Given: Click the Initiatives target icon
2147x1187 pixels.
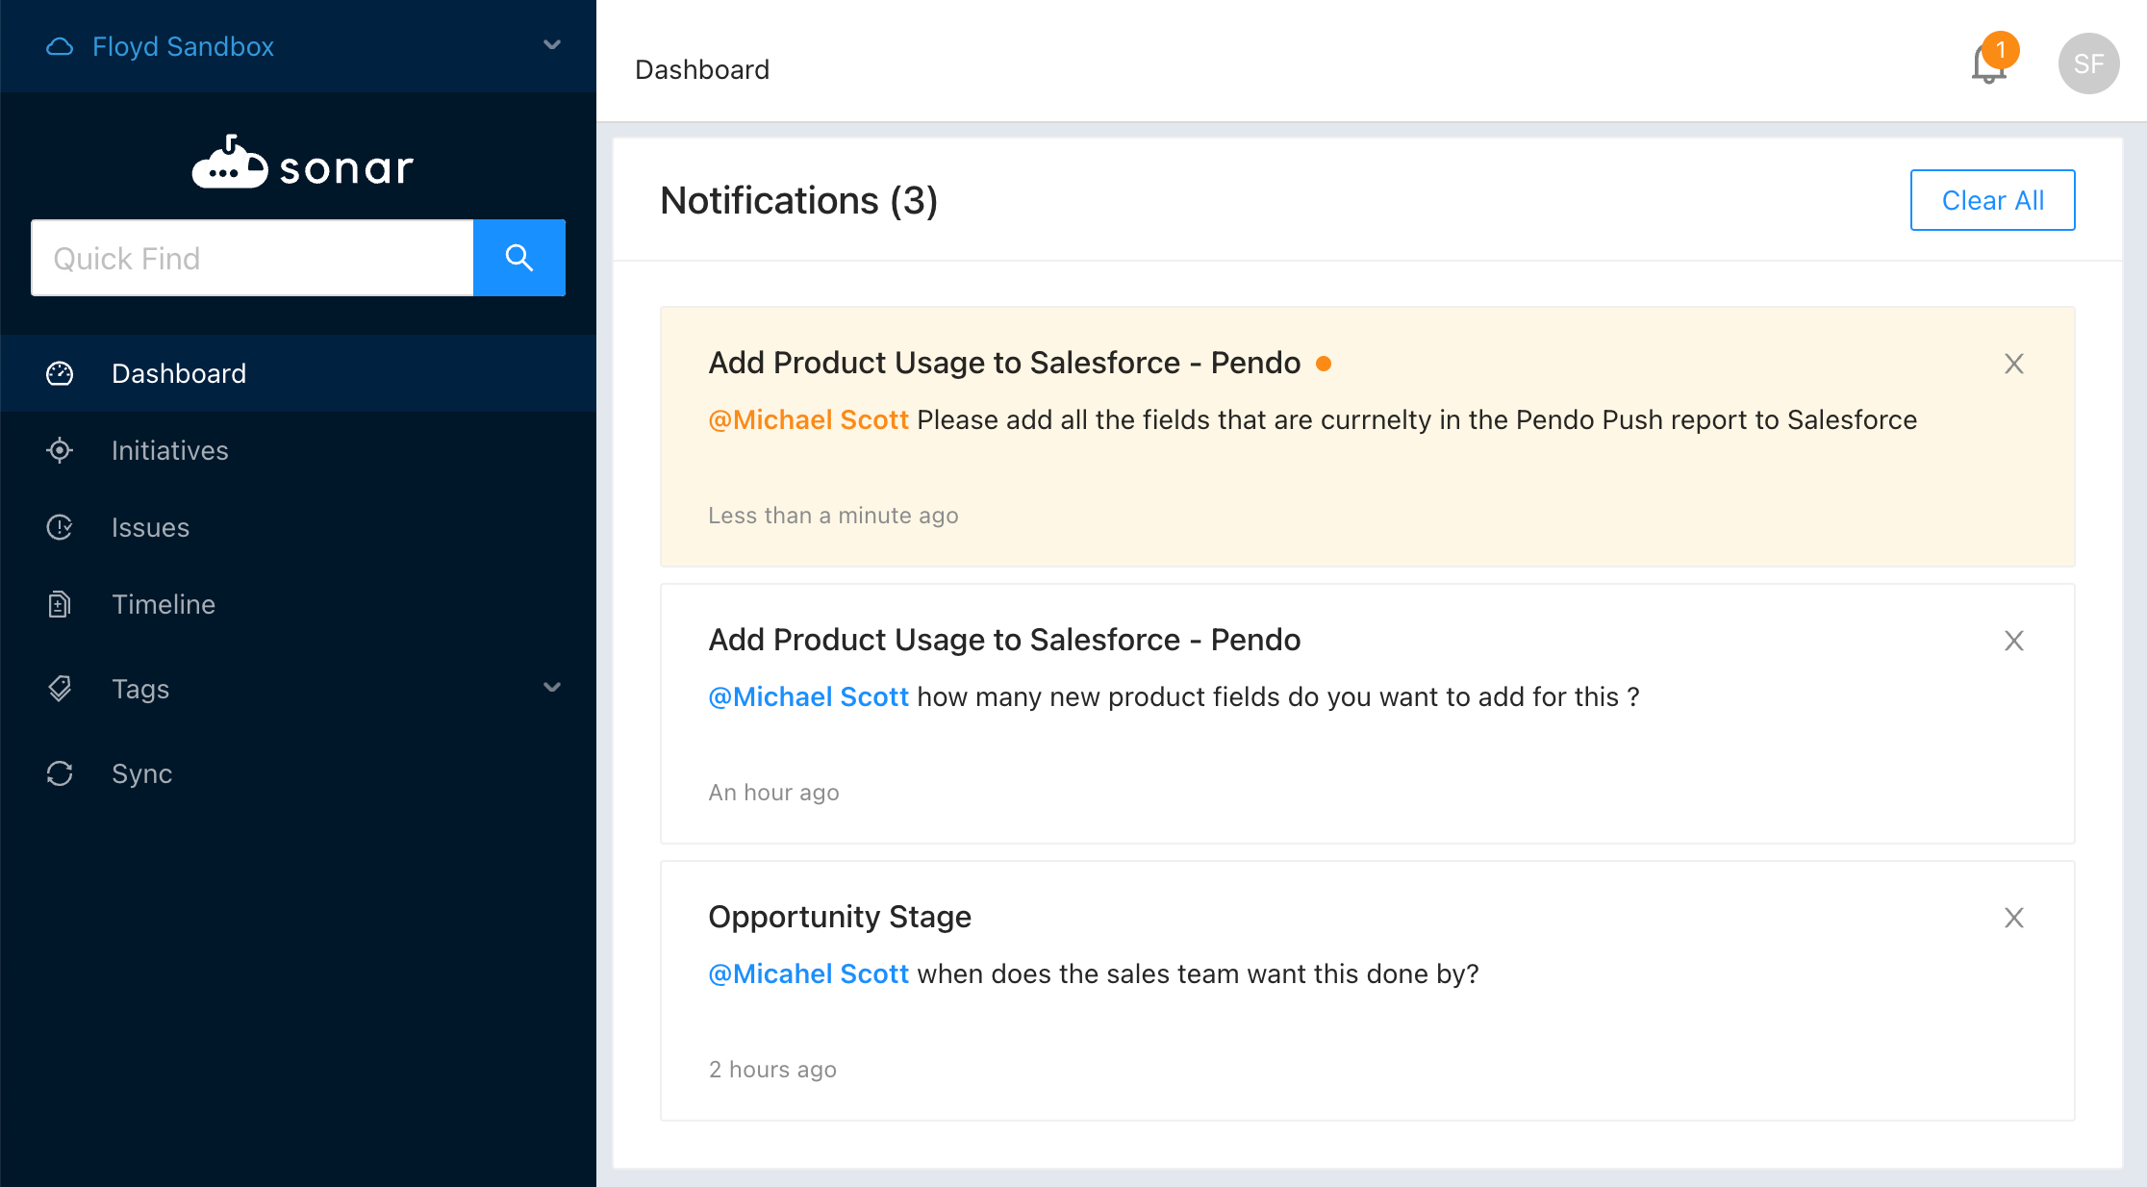Looking at the screenshot, I should tap(60, 450).
